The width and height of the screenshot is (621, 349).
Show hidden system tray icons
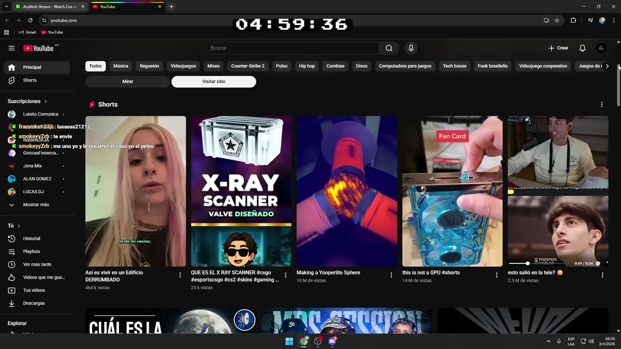548,341
